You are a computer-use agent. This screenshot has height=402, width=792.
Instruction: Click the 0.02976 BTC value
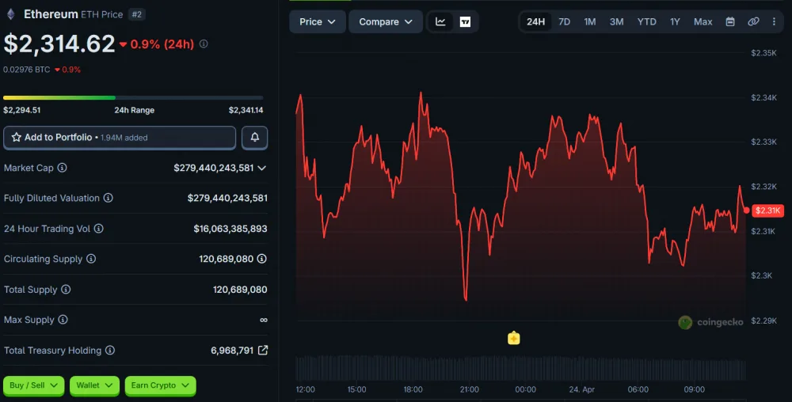[26, 70]
